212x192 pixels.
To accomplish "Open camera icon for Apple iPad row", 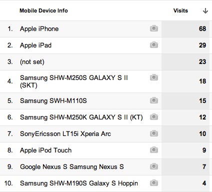I will tap(154, 45).
